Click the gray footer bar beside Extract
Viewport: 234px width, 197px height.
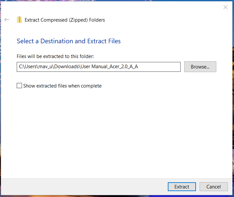(82, 187)
